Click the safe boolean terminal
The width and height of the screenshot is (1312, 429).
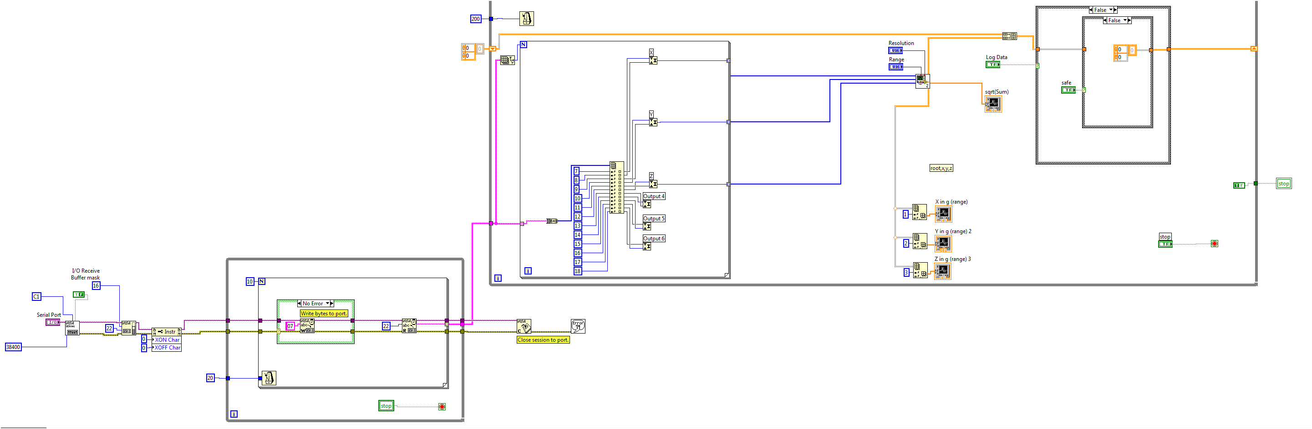point(1068,90)
